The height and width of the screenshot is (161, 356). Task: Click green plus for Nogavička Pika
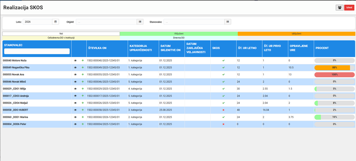point(83,68)
